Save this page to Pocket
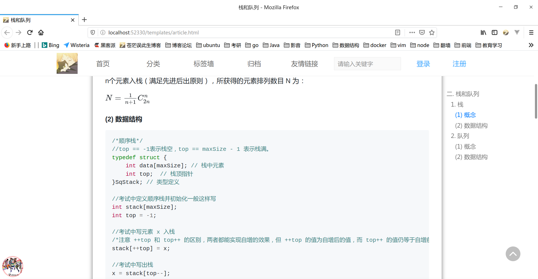 pyautogui.click(x=422, y=32)
